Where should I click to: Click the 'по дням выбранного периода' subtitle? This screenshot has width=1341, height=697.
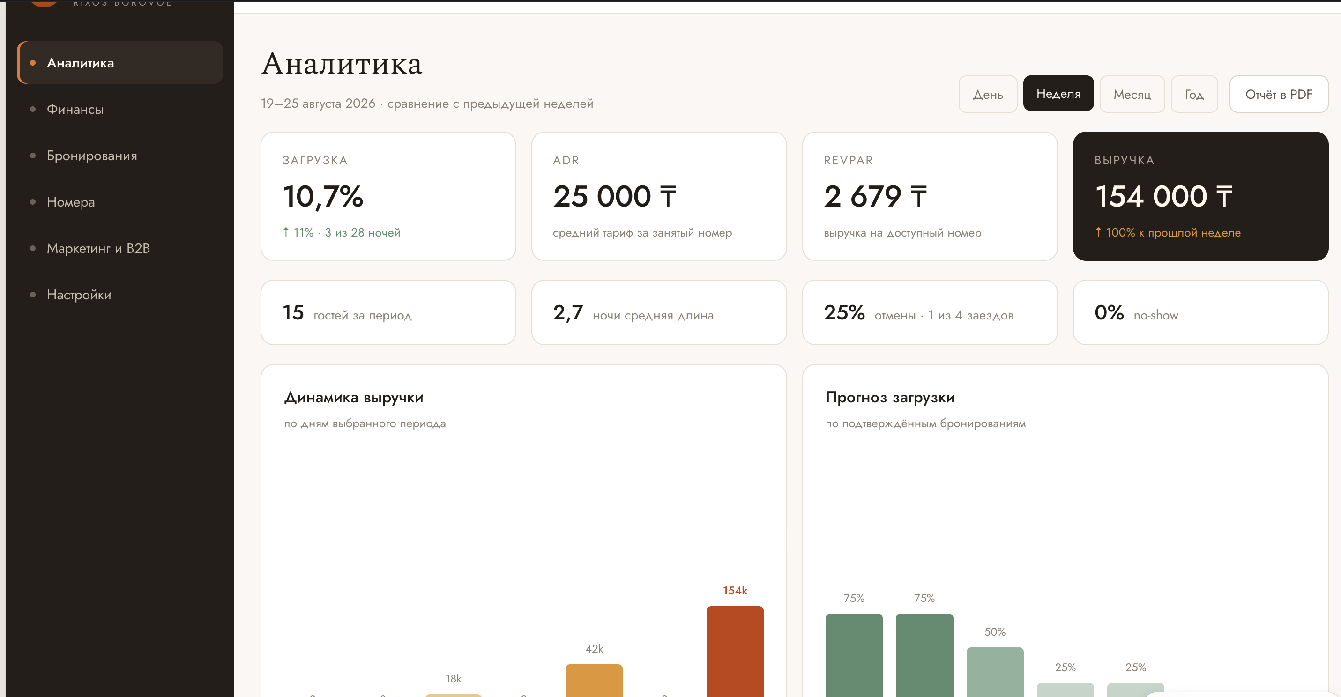tap(365, 423)
